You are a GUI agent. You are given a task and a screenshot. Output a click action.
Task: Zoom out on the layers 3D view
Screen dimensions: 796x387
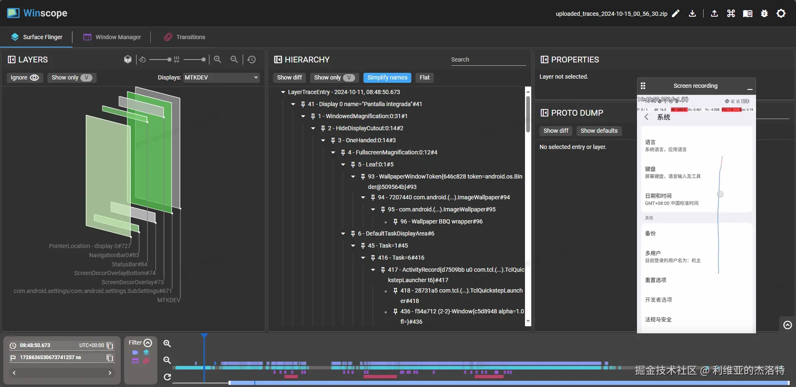(234, 60)
